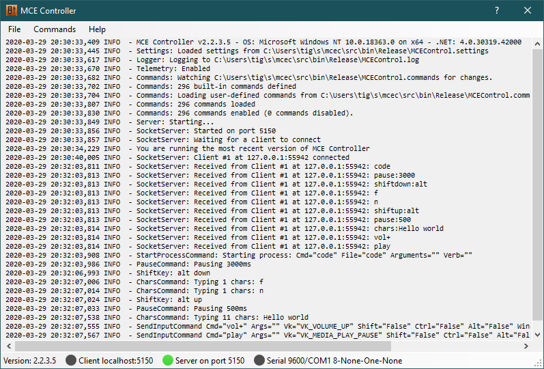Click the horizontal scrollbar left arrow

point(9,346)
